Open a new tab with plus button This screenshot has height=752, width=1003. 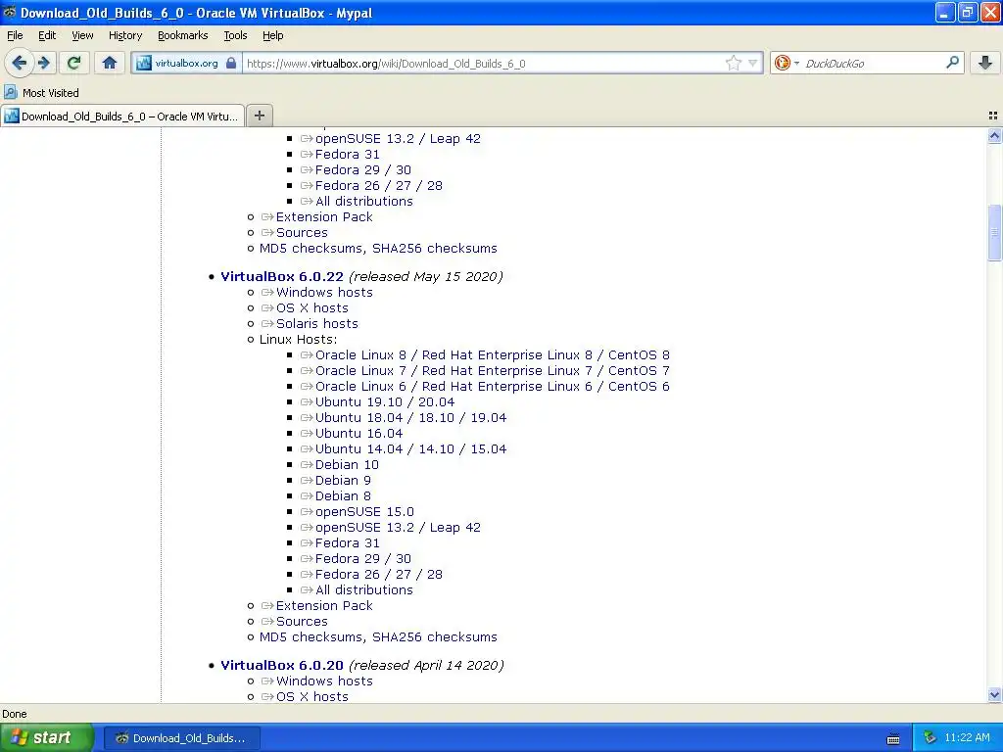[259, 116]
